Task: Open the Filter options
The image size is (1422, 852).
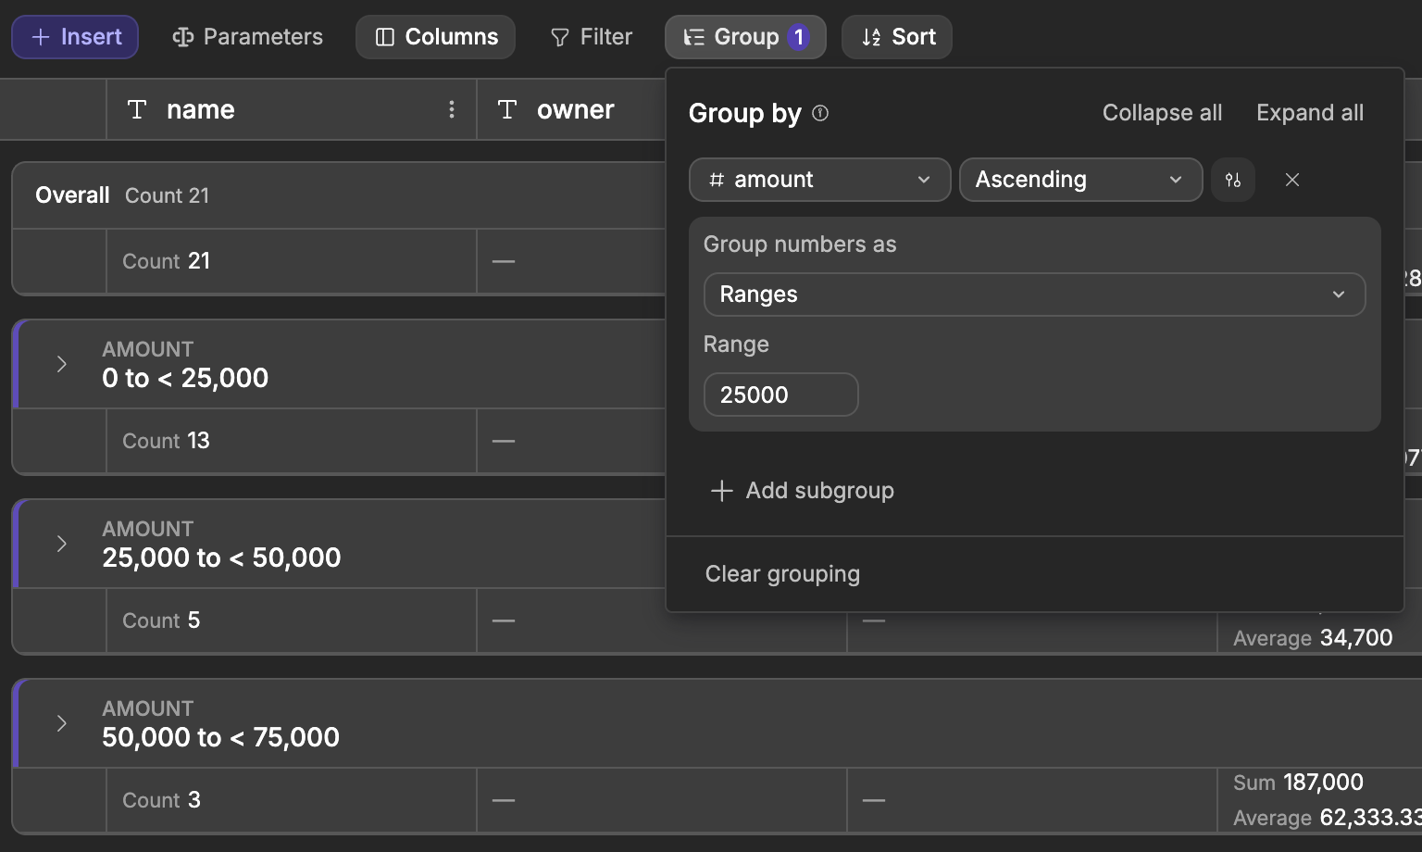Action: coord(591,37)
